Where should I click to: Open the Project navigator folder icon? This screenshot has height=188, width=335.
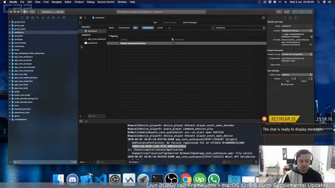[x=22, y=18]
